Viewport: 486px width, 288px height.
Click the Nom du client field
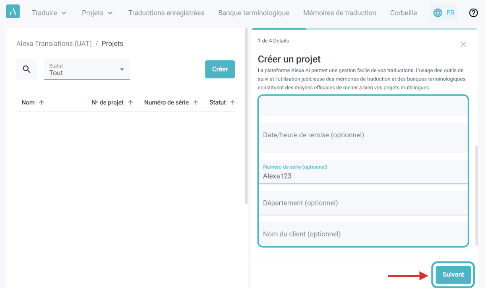[x=363, y=234]
